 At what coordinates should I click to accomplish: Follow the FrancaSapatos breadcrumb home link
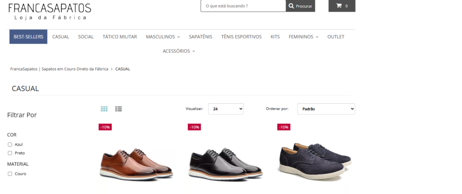pos(59,69)
